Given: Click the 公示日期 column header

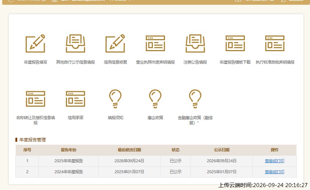Looking at the screenshot, I should [x=222, y=150].
